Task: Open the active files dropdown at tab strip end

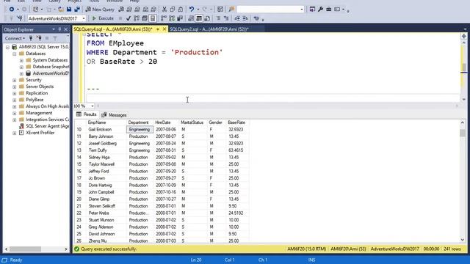Action: coord(465,29)
